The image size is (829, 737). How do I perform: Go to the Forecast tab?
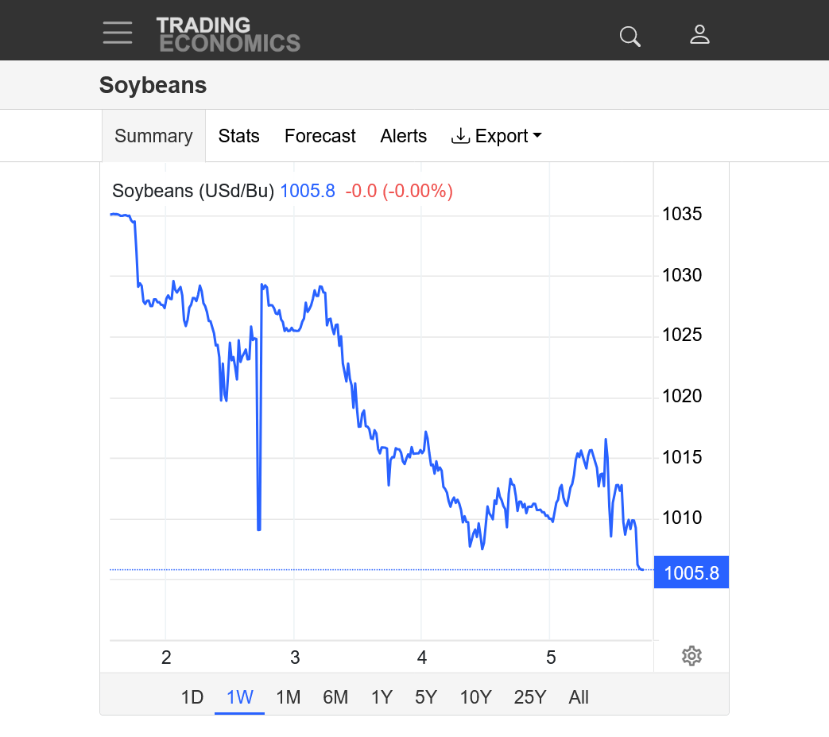320,136
